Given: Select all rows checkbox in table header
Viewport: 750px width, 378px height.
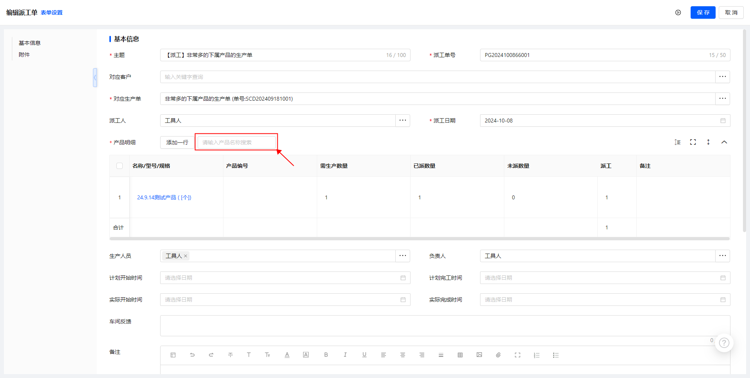Looking at the screenshot, I should (120, 166).
